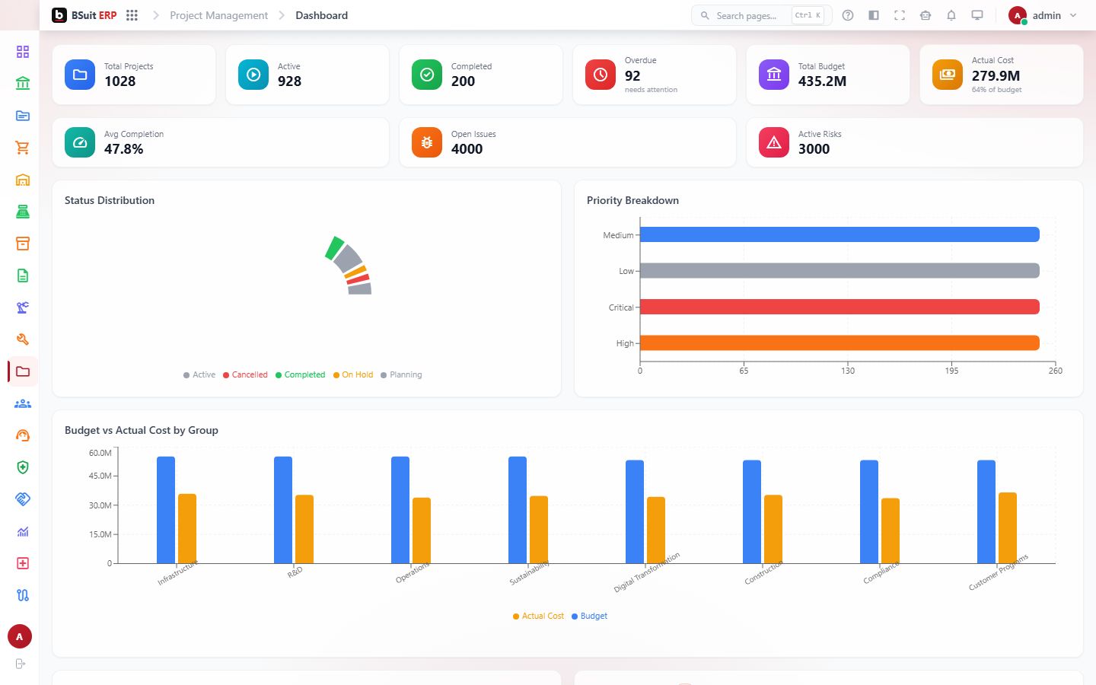Toggle the Cancelled series in the legend
This screenshot has width=1096, height=685.
[x=245, y=374]
